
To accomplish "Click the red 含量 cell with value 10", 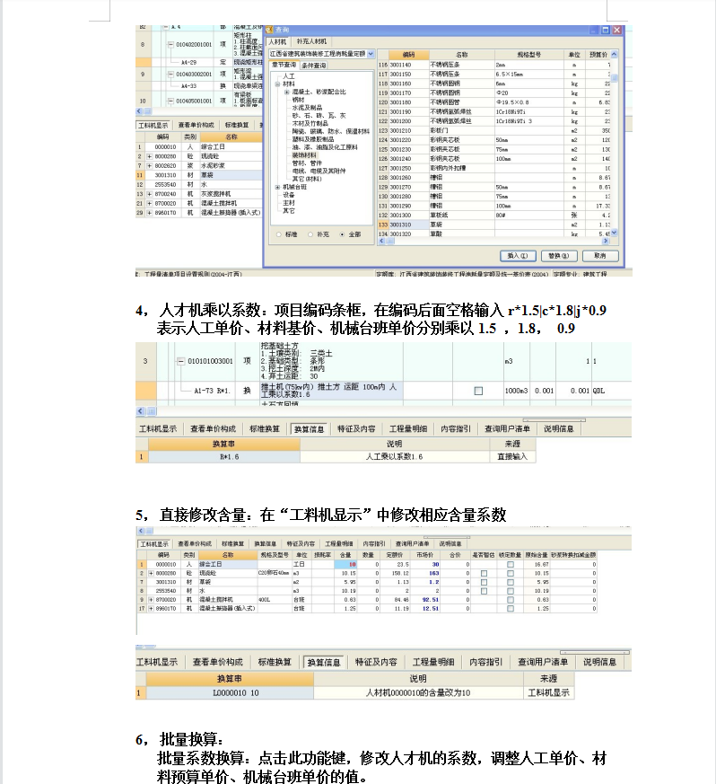I will (x=345, y=565).
